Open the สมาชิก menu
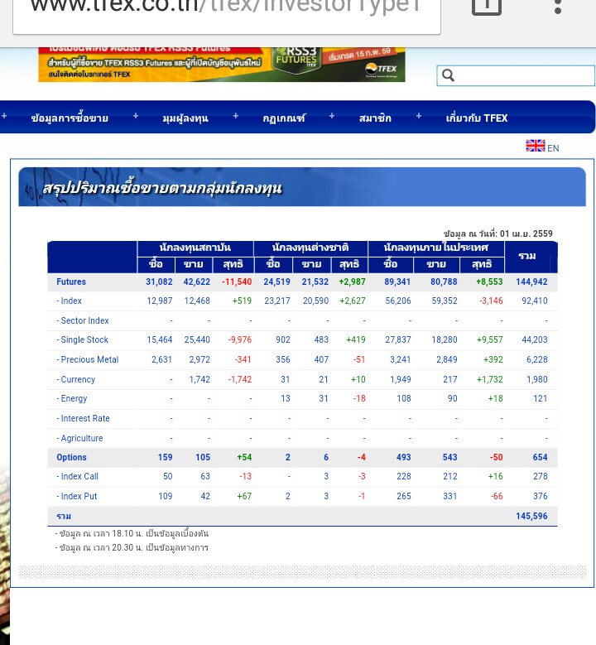Image resolution: width=596 pixels, height=645 pixels. (375, 118)
